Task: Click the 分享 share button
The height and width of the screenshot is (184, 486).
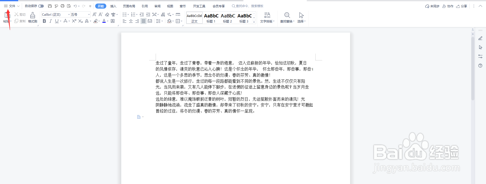Action: coord(461,6)
